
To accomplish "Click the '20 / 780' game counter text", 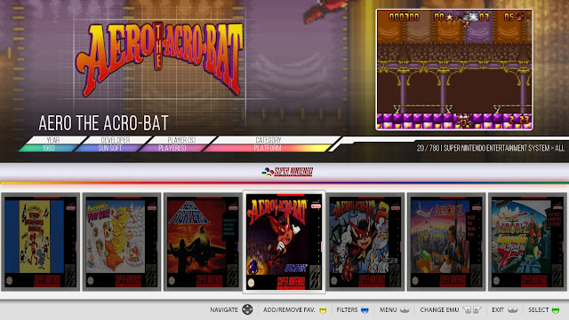I will tap(428, 148).
